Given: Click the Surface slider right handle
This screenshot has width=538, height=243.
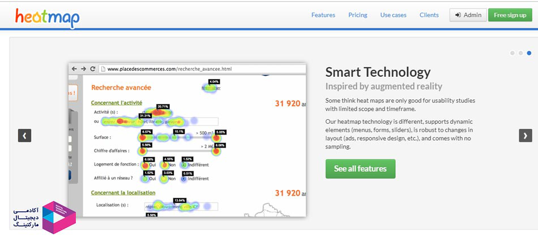Looking at the screenshot, I should pyautogui.click(x=216, y=138).
